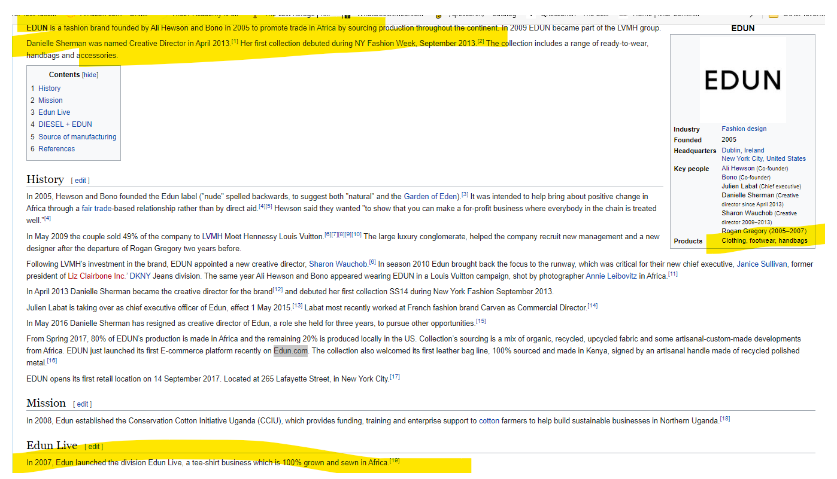
Task: Click the History section heading
Action: pos(45,179)
